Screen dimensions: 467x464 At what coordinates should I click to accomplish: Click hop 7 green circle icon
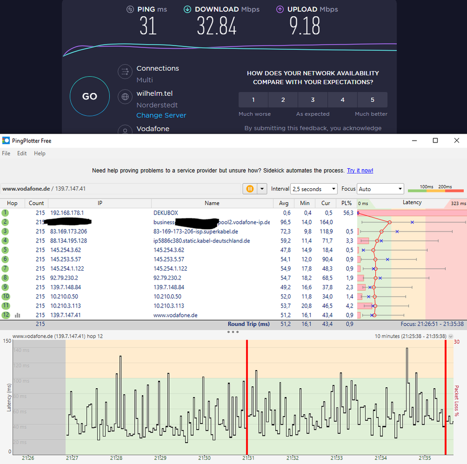5,269
